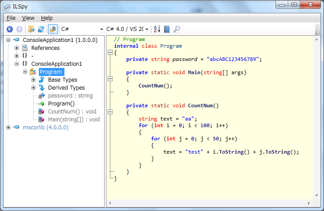Click the braces icon beside '-' namespace
The width and height of the screenshot is (324, 211).
point(25,56)
